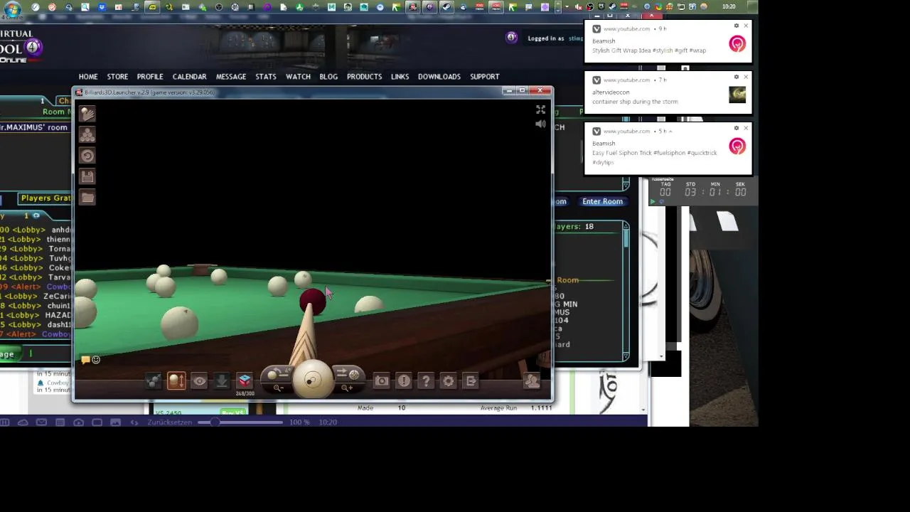
Task: Click the chalk cube icon labeled 268/300
Action: (245, 382)
